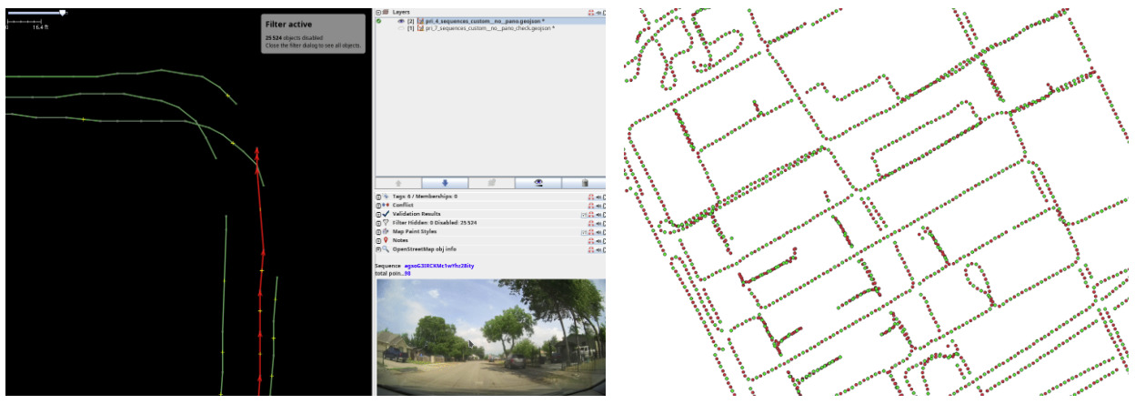Collapse the Layers panel

coord(378,12)
